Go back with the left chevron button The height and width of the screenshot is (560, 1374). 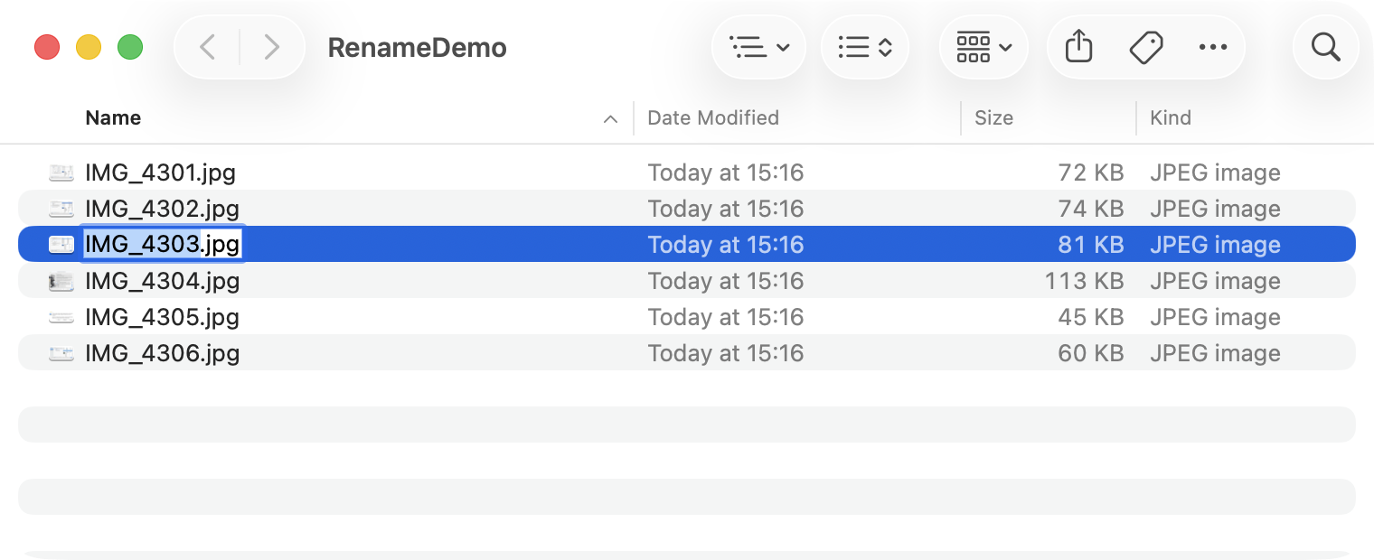pyautogui.click(x=207, y=47)
